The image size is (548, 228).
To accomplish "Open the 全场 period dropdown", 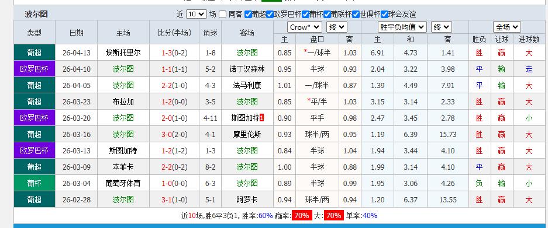I will tap(506, 27).
